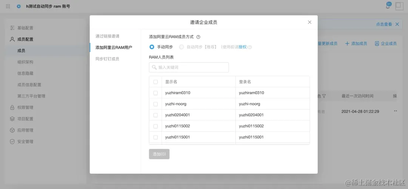This screenshot has height=189, width=408.
Task: Click the 企业成员 contact icon
Action: 377,43
